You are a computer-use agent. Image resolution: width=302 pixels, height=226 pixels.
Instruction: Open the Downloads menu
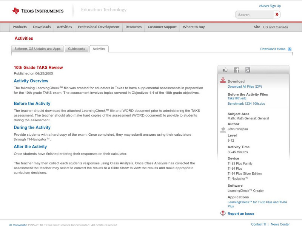[42, 27]
